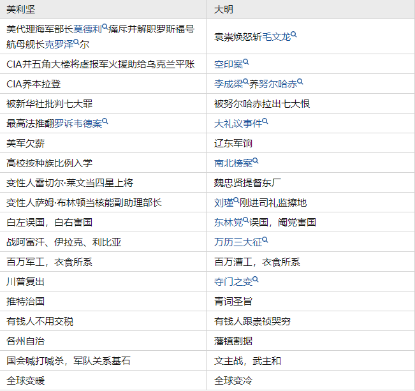Viewport: 415px width, 391px height.
Task: Click the magnifier icon after 大礼议事件
Action: point(256,121)
